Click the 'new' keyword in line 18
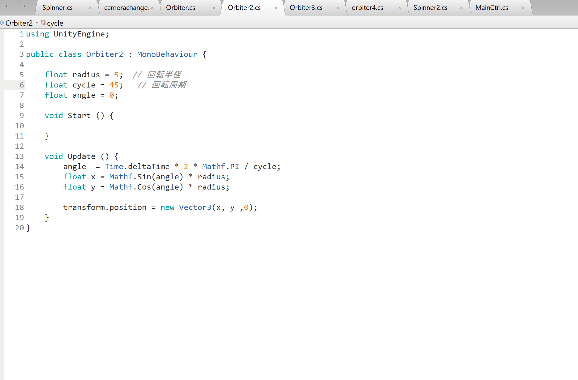Image resolution: width=578 pixels, height=380 pixels. (167, 207)
